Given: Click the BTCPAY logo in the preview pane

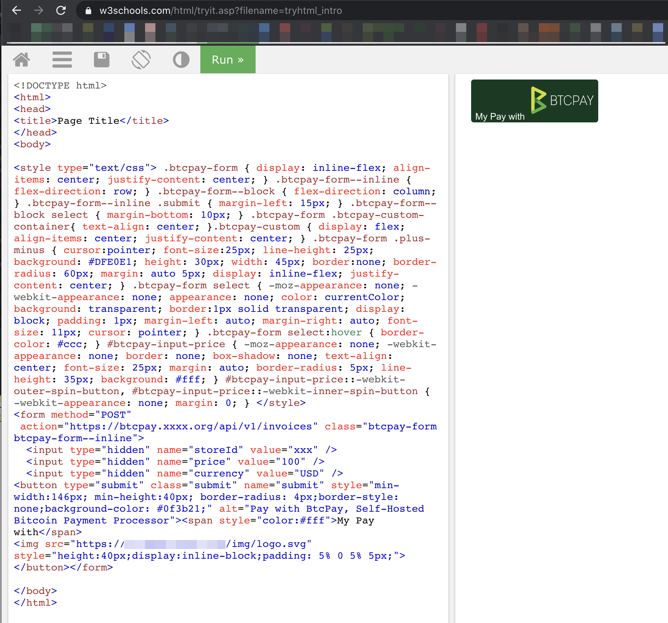Looking at the screenshot, I should click(562, 101).
